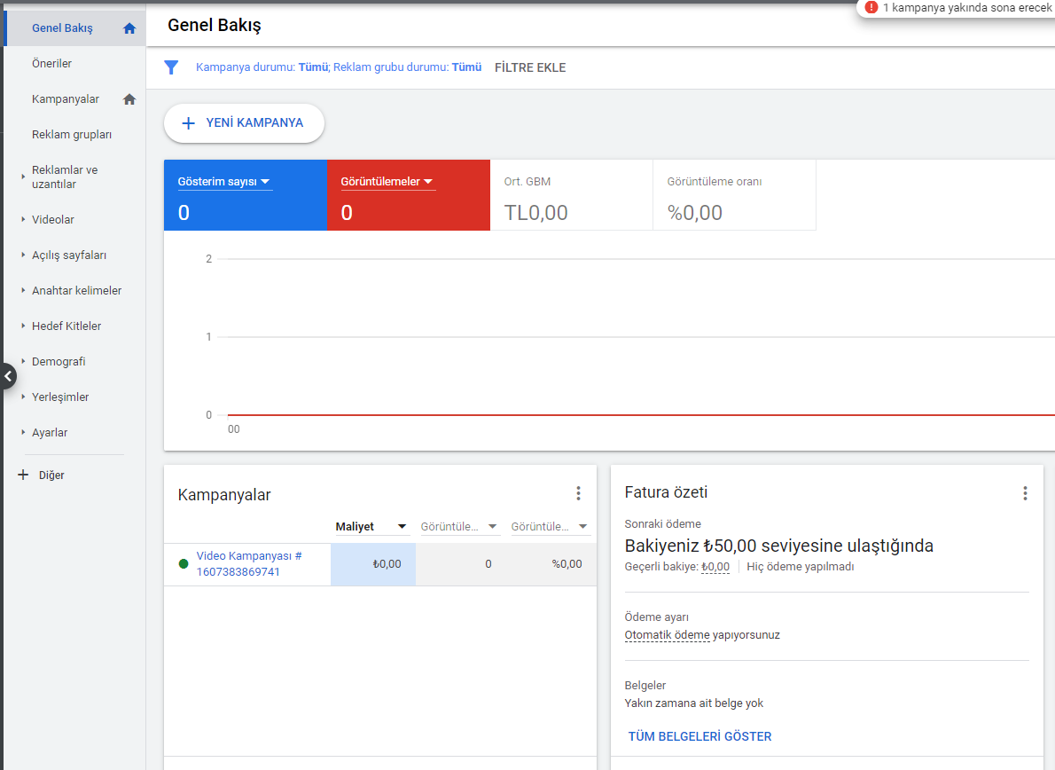Expand the Videolar sidebar section
The image size is (1055, 770).
click(23, 219)
